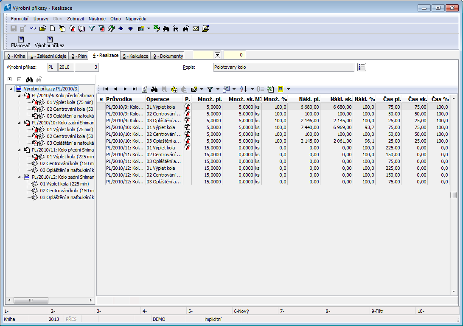Collapse the PL/2010/12 tree node
Image resolution: width=463 pixels, height=326 pixels.
pyautogui.click(x=19, y=177)
